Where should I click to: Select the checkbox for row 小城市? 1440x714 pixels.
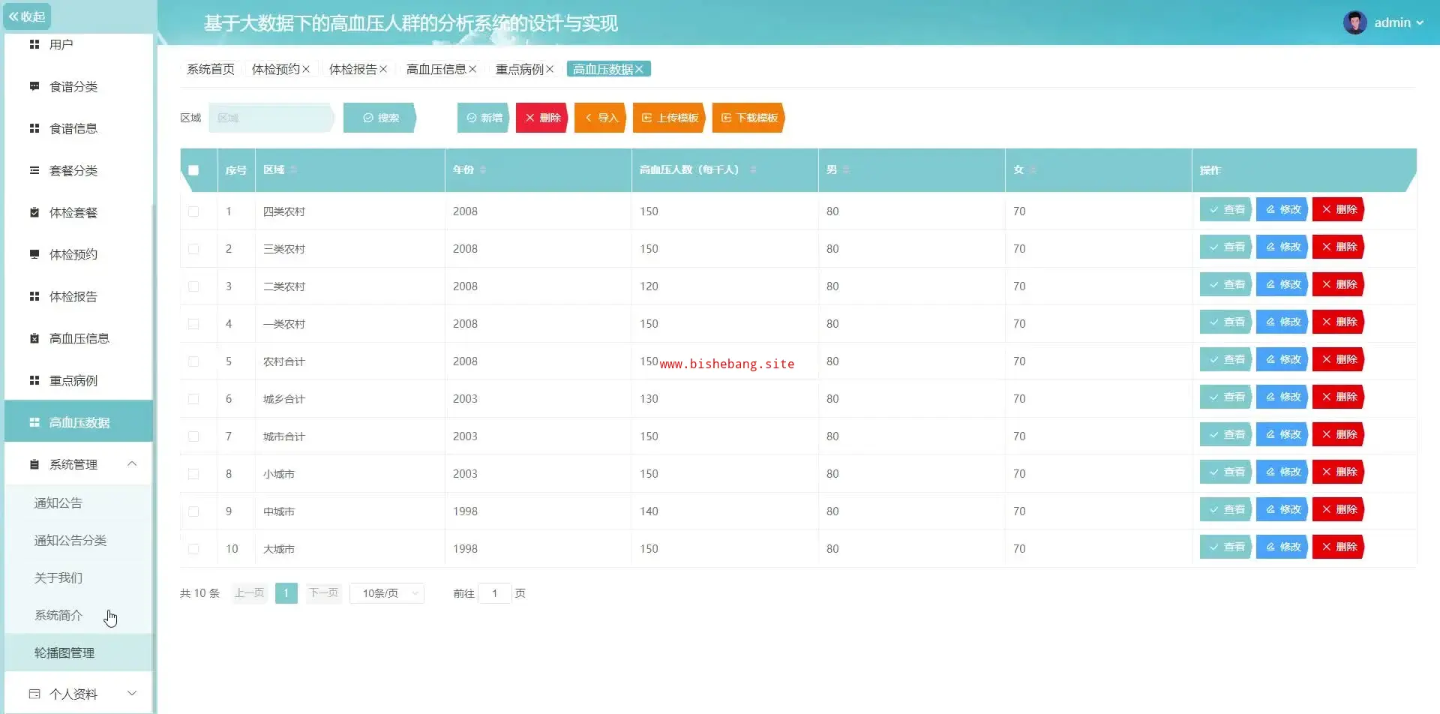(193, 474)
